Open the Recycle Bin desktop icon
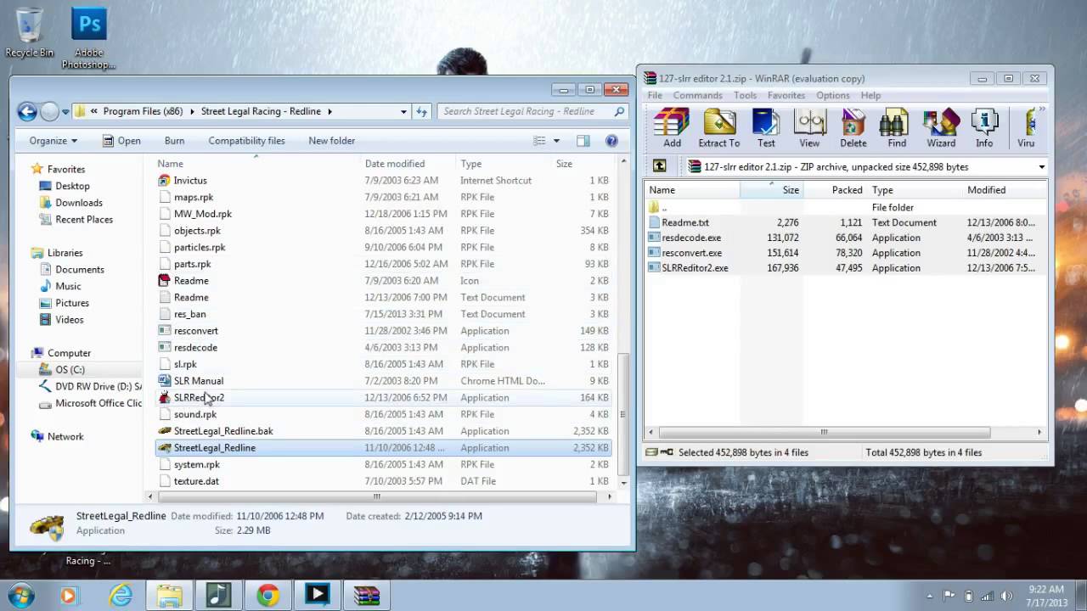This screenshot has height=611, width=1087. tap(29, 32)
